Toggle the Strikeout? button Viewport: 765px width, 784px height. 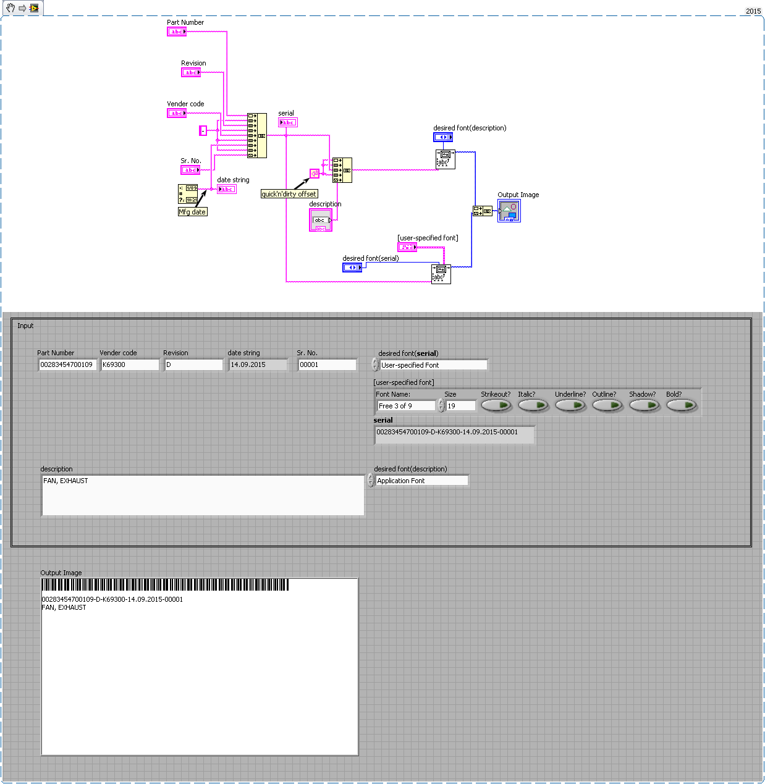point(496,405)
